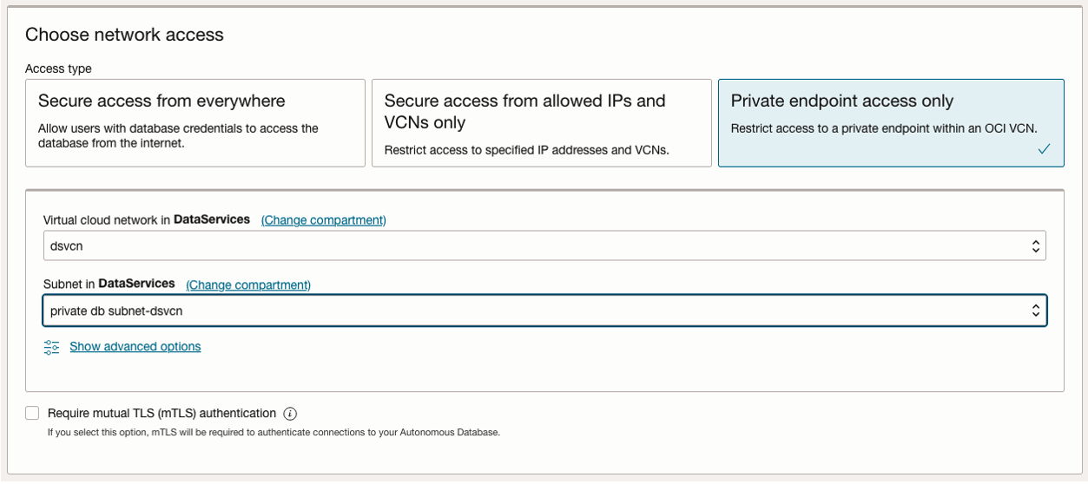The image size is (1088, 484).
Task: Click the mTLS info icon
Action: click(291, 414)
